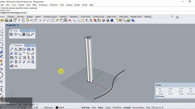Click the Copy icon in toolbar
This screenshot has width=195, height=109.
tap(23, 20)
